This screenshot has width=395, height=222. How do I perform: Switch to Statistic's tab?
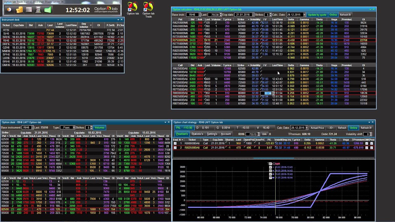pos(197,134)
